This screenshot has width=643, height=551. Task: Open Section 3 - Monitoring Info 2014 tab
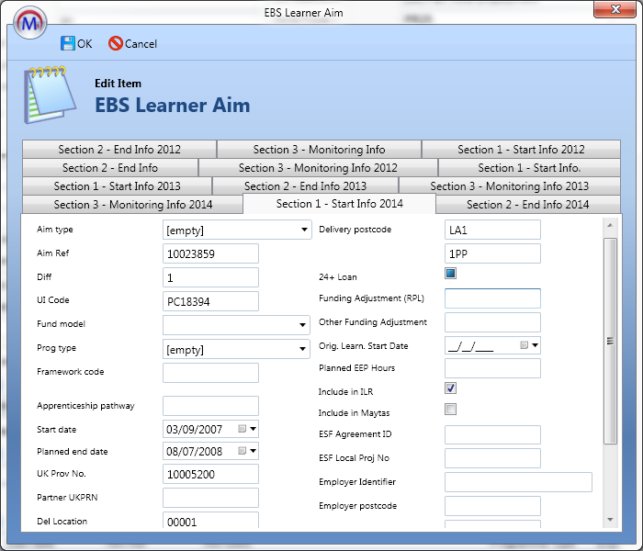[x=132, y=205]
